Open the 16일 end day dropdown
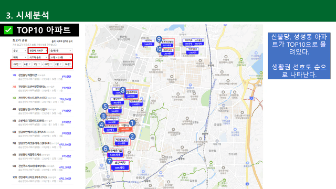Screen dimensions: 336x189 coord(68,64)
